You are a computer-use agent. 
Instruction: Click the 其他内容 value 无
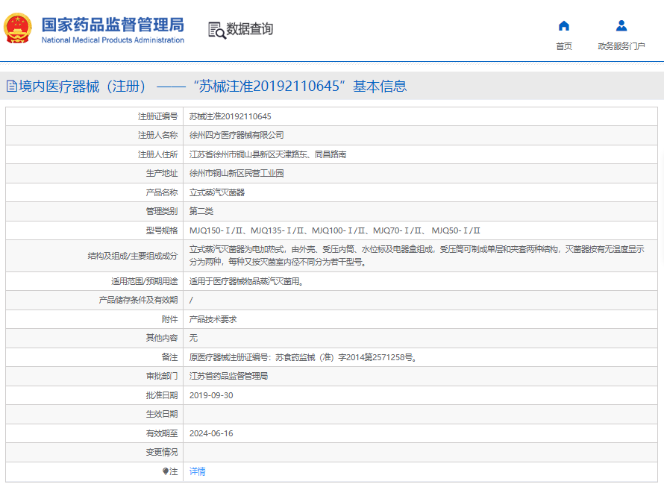[x=193, y=338]
